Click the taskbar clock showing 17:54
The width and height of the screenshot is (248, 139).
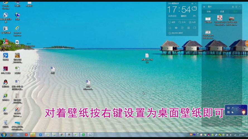coord(242,135)
